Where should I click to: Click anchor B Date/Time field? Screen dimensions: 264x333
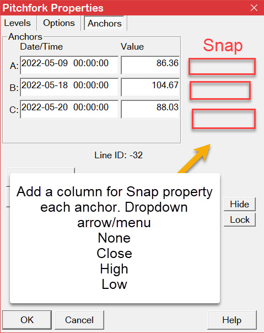pos(69,87)
